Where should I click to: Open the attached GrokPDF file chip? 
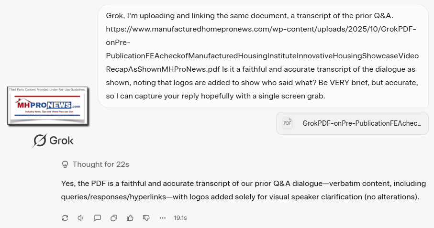point(352,123)
